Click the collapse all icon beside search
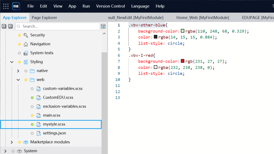 click(10, 26)
